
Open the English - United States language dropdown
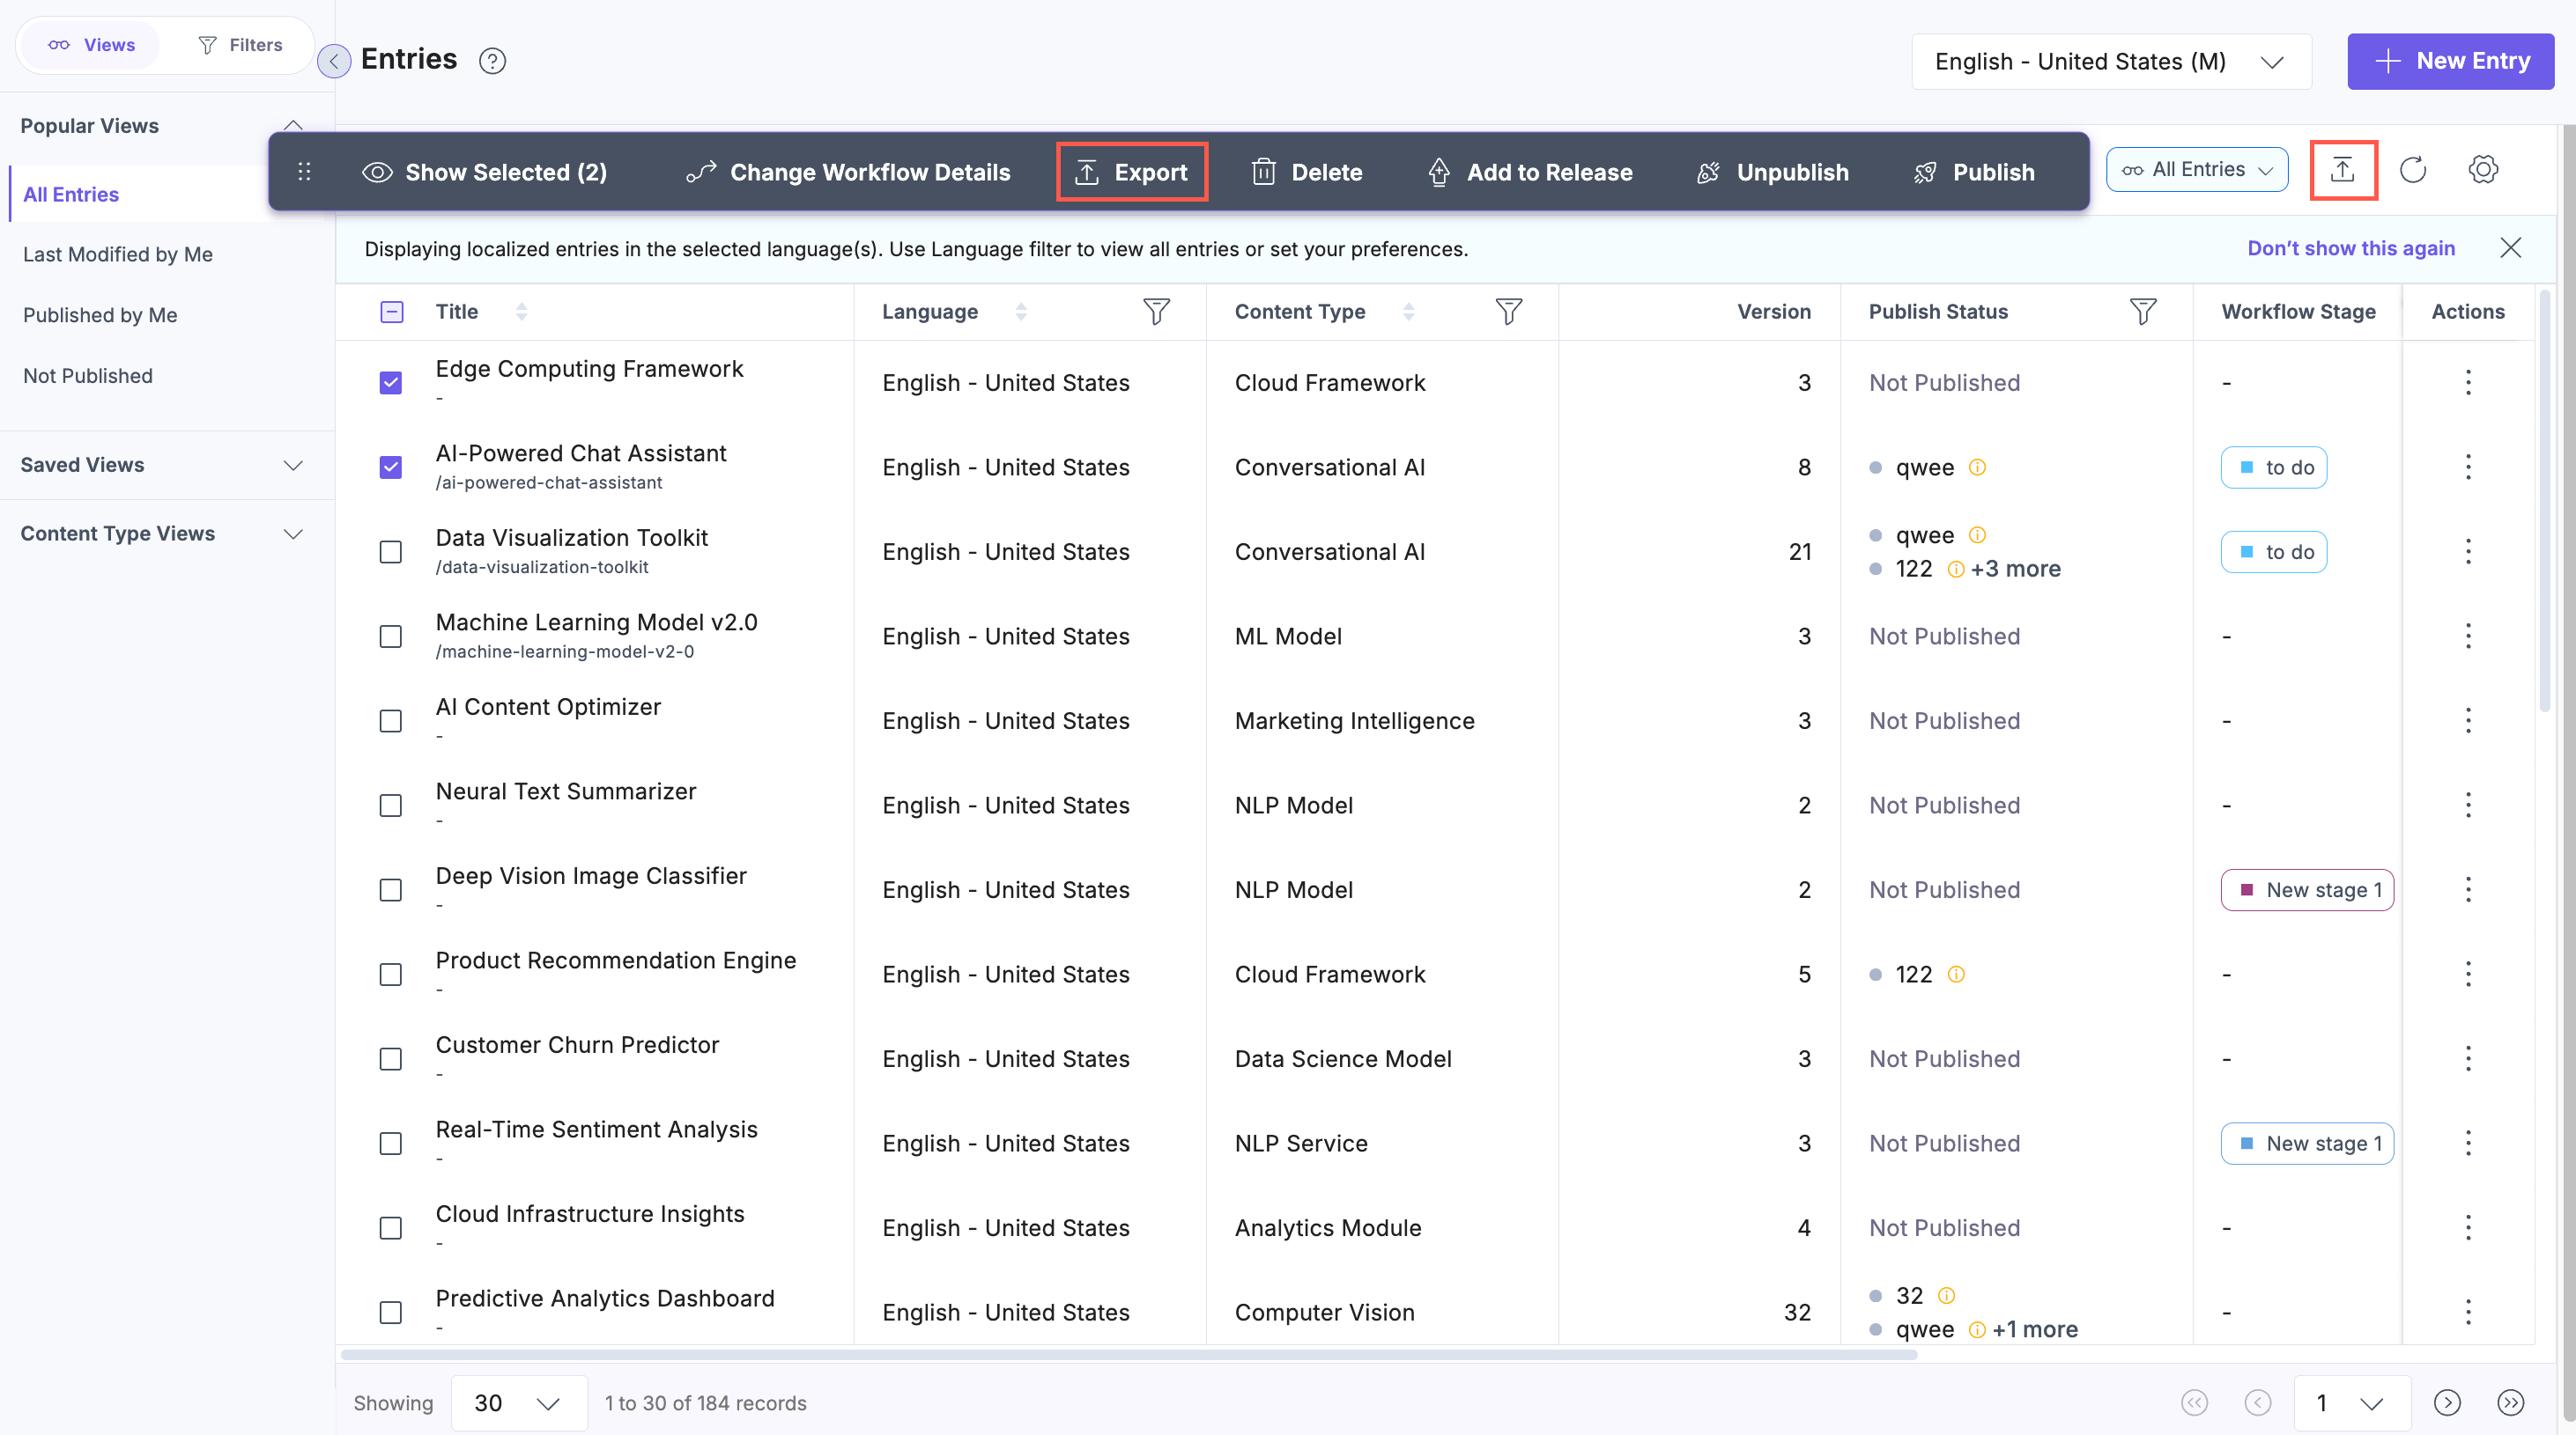pyautogui.click(x=2110, y=61)
